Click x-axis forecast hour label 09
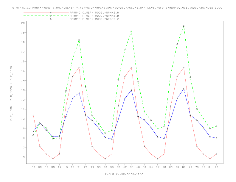The width and height of the screenshot is (236, 182). pyautogui.click(x=53, y=167)
